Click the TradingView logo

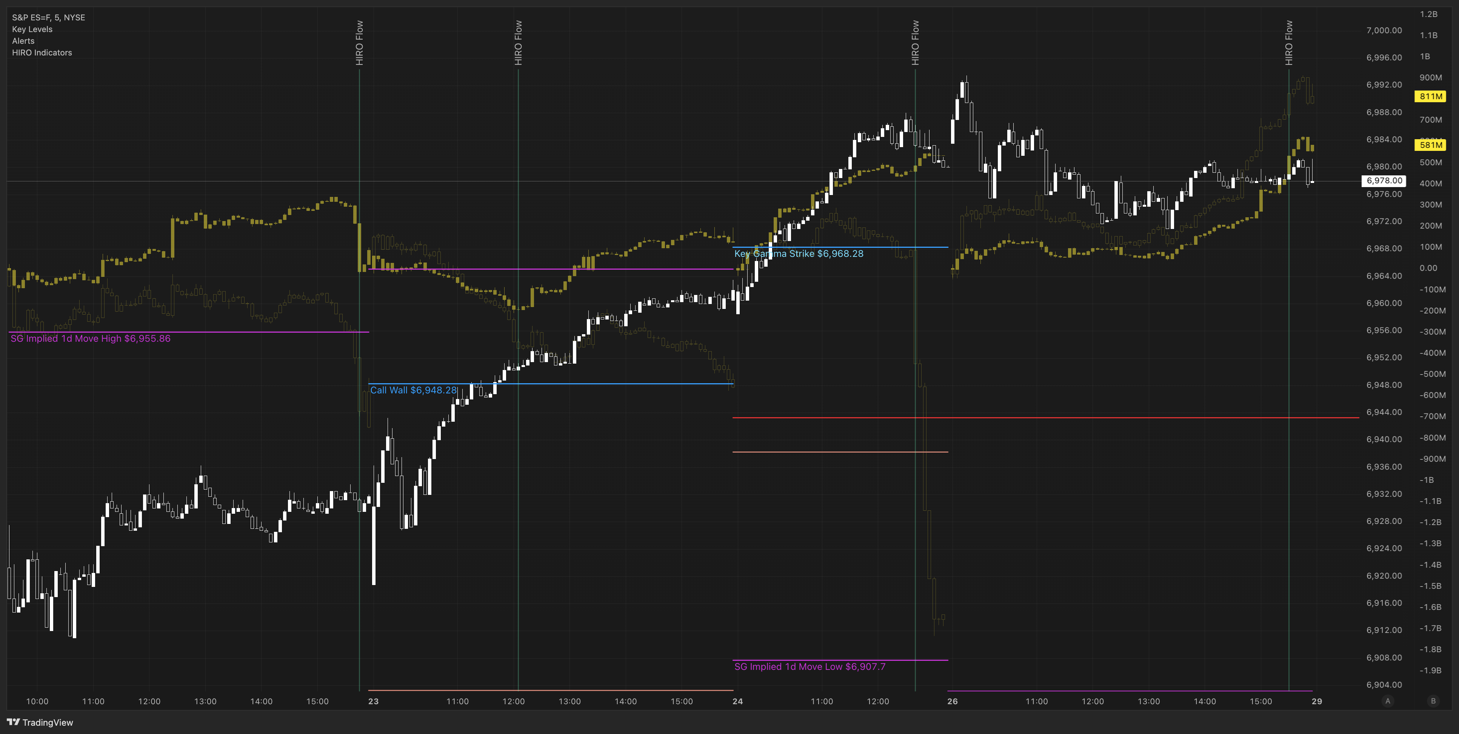point(40,722)
